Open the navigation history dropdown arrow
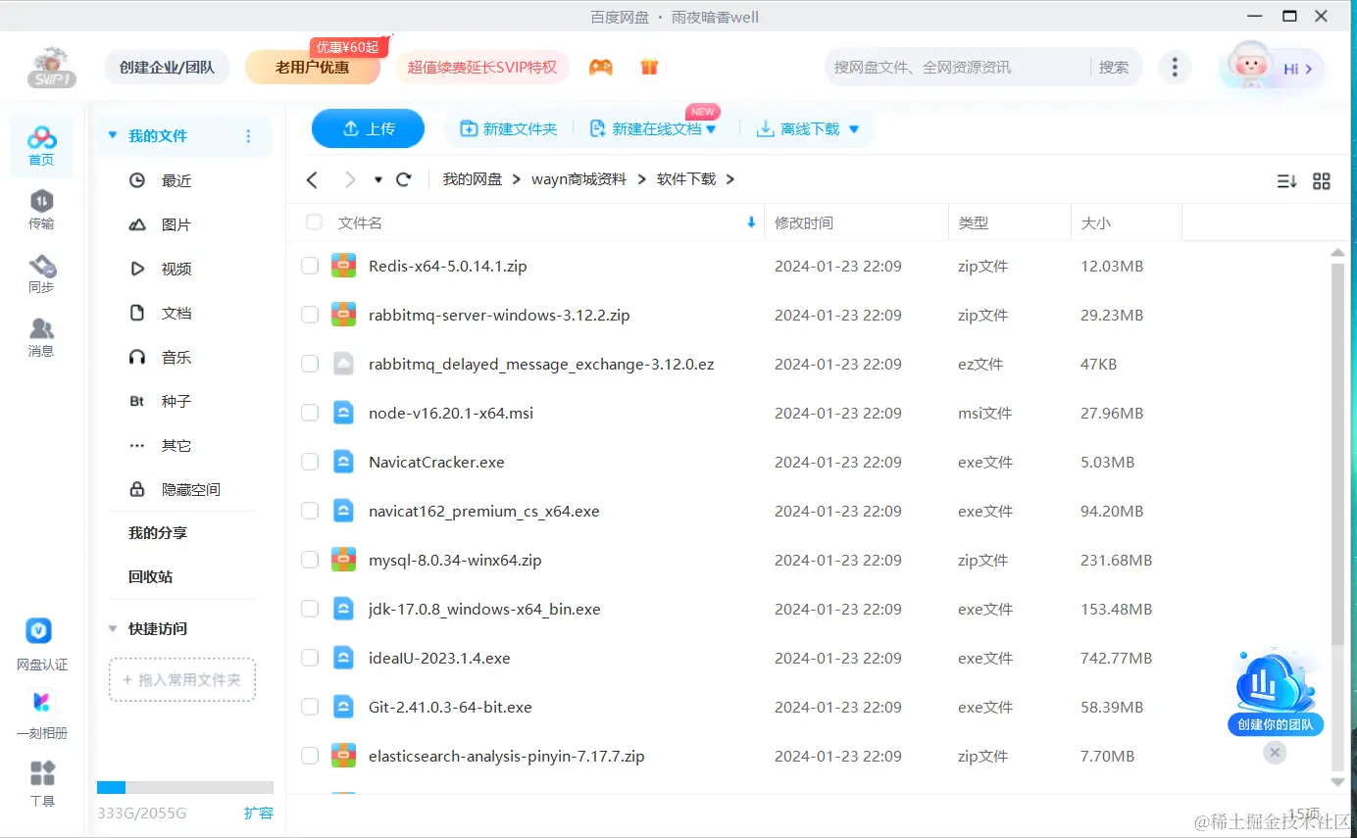 click(x=378, y=180)
